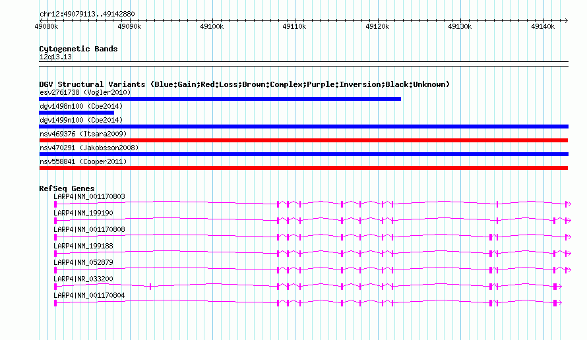Image resolution: width=587 pixels, height=340 pixels.
Task: Click the end arrow of NM_052879 transcript
Action: tap(569, 270)
